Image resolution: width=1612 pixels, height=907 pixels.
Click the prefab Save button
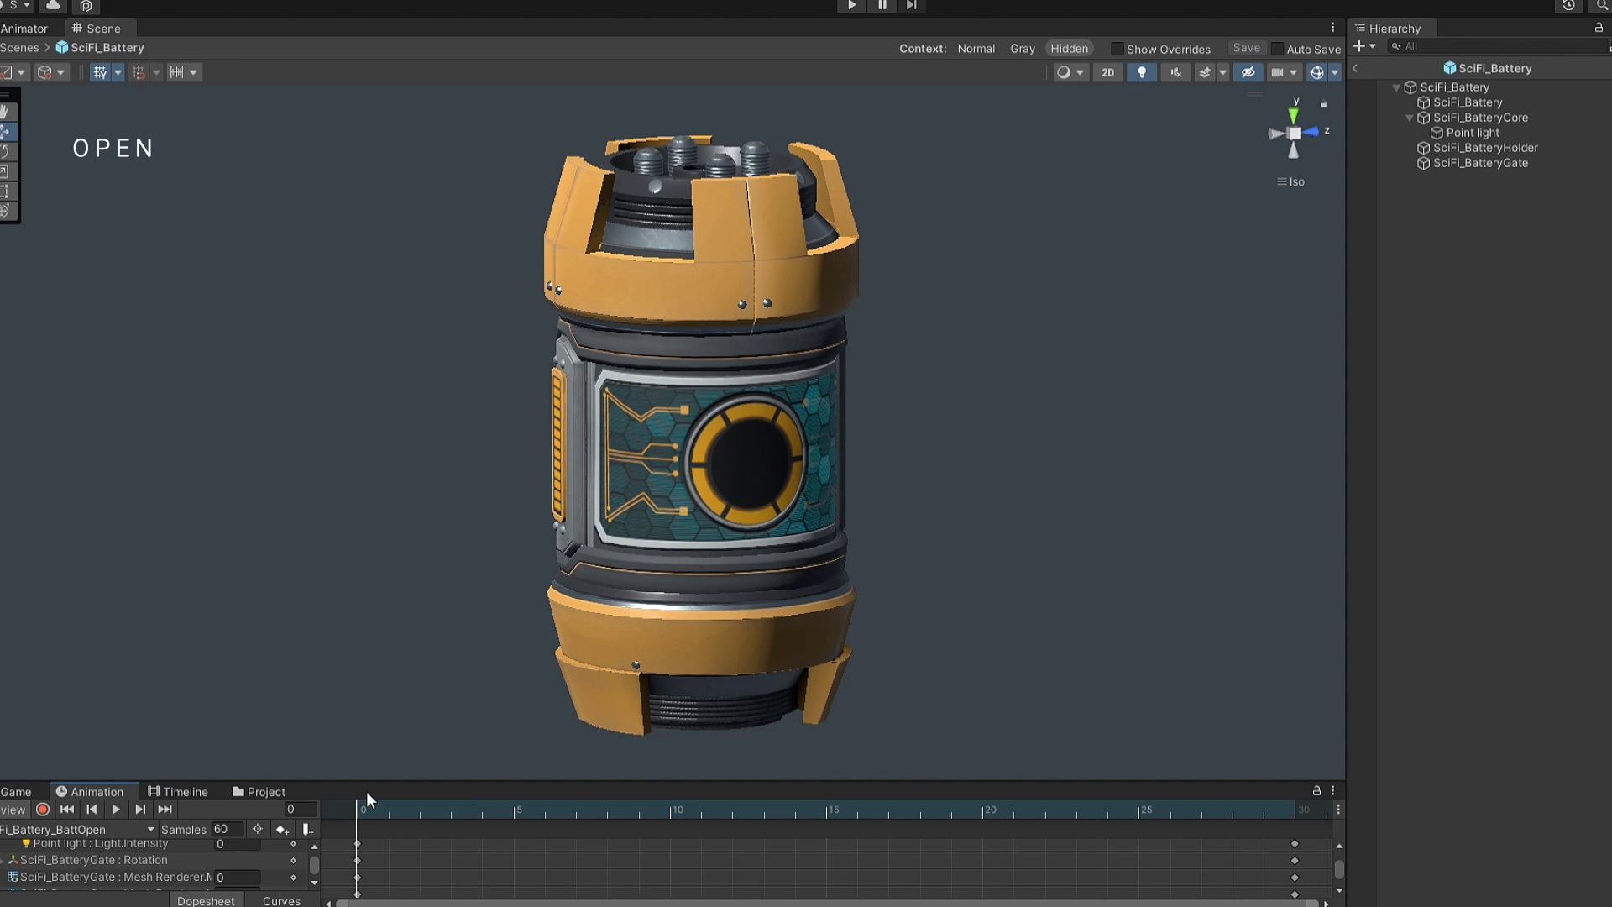point(1246,48)
